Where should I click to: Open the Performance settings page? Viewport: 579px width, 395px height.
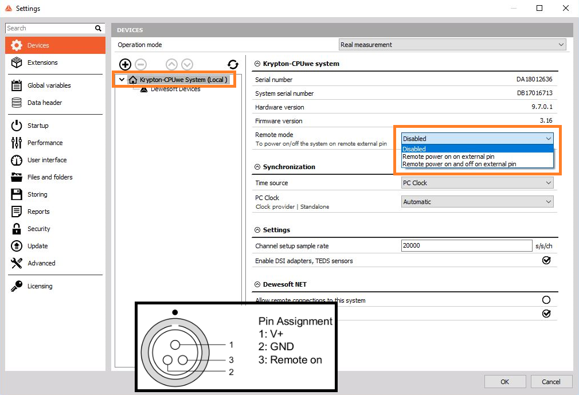point(56,143)
